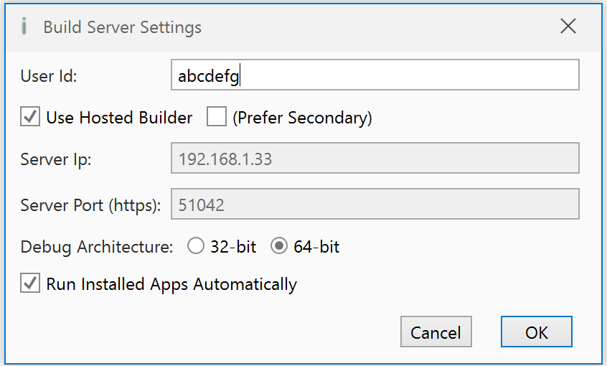Click the "Use Hosted Builder" label text
The width and height of the screenshot is (607, 366).
tap(119, 118)
